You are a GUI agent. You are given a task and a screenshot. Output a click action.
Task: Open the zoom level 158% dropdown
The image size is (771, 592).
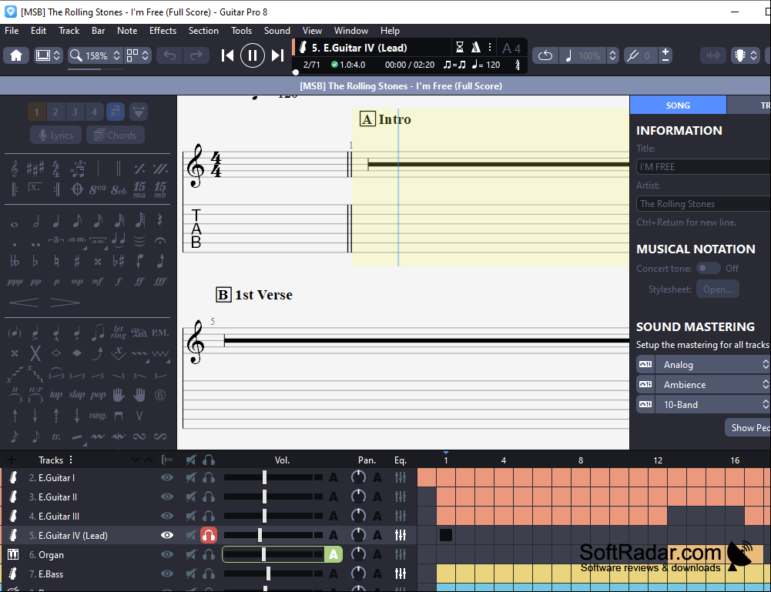tap(95, 55)
